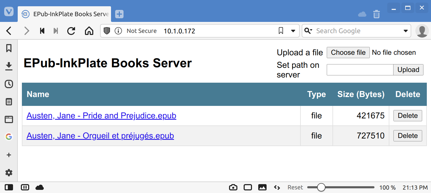The width and height of the screenshot is (431, 193).
Task: Open the Google web panel
Action: point(9,137)
